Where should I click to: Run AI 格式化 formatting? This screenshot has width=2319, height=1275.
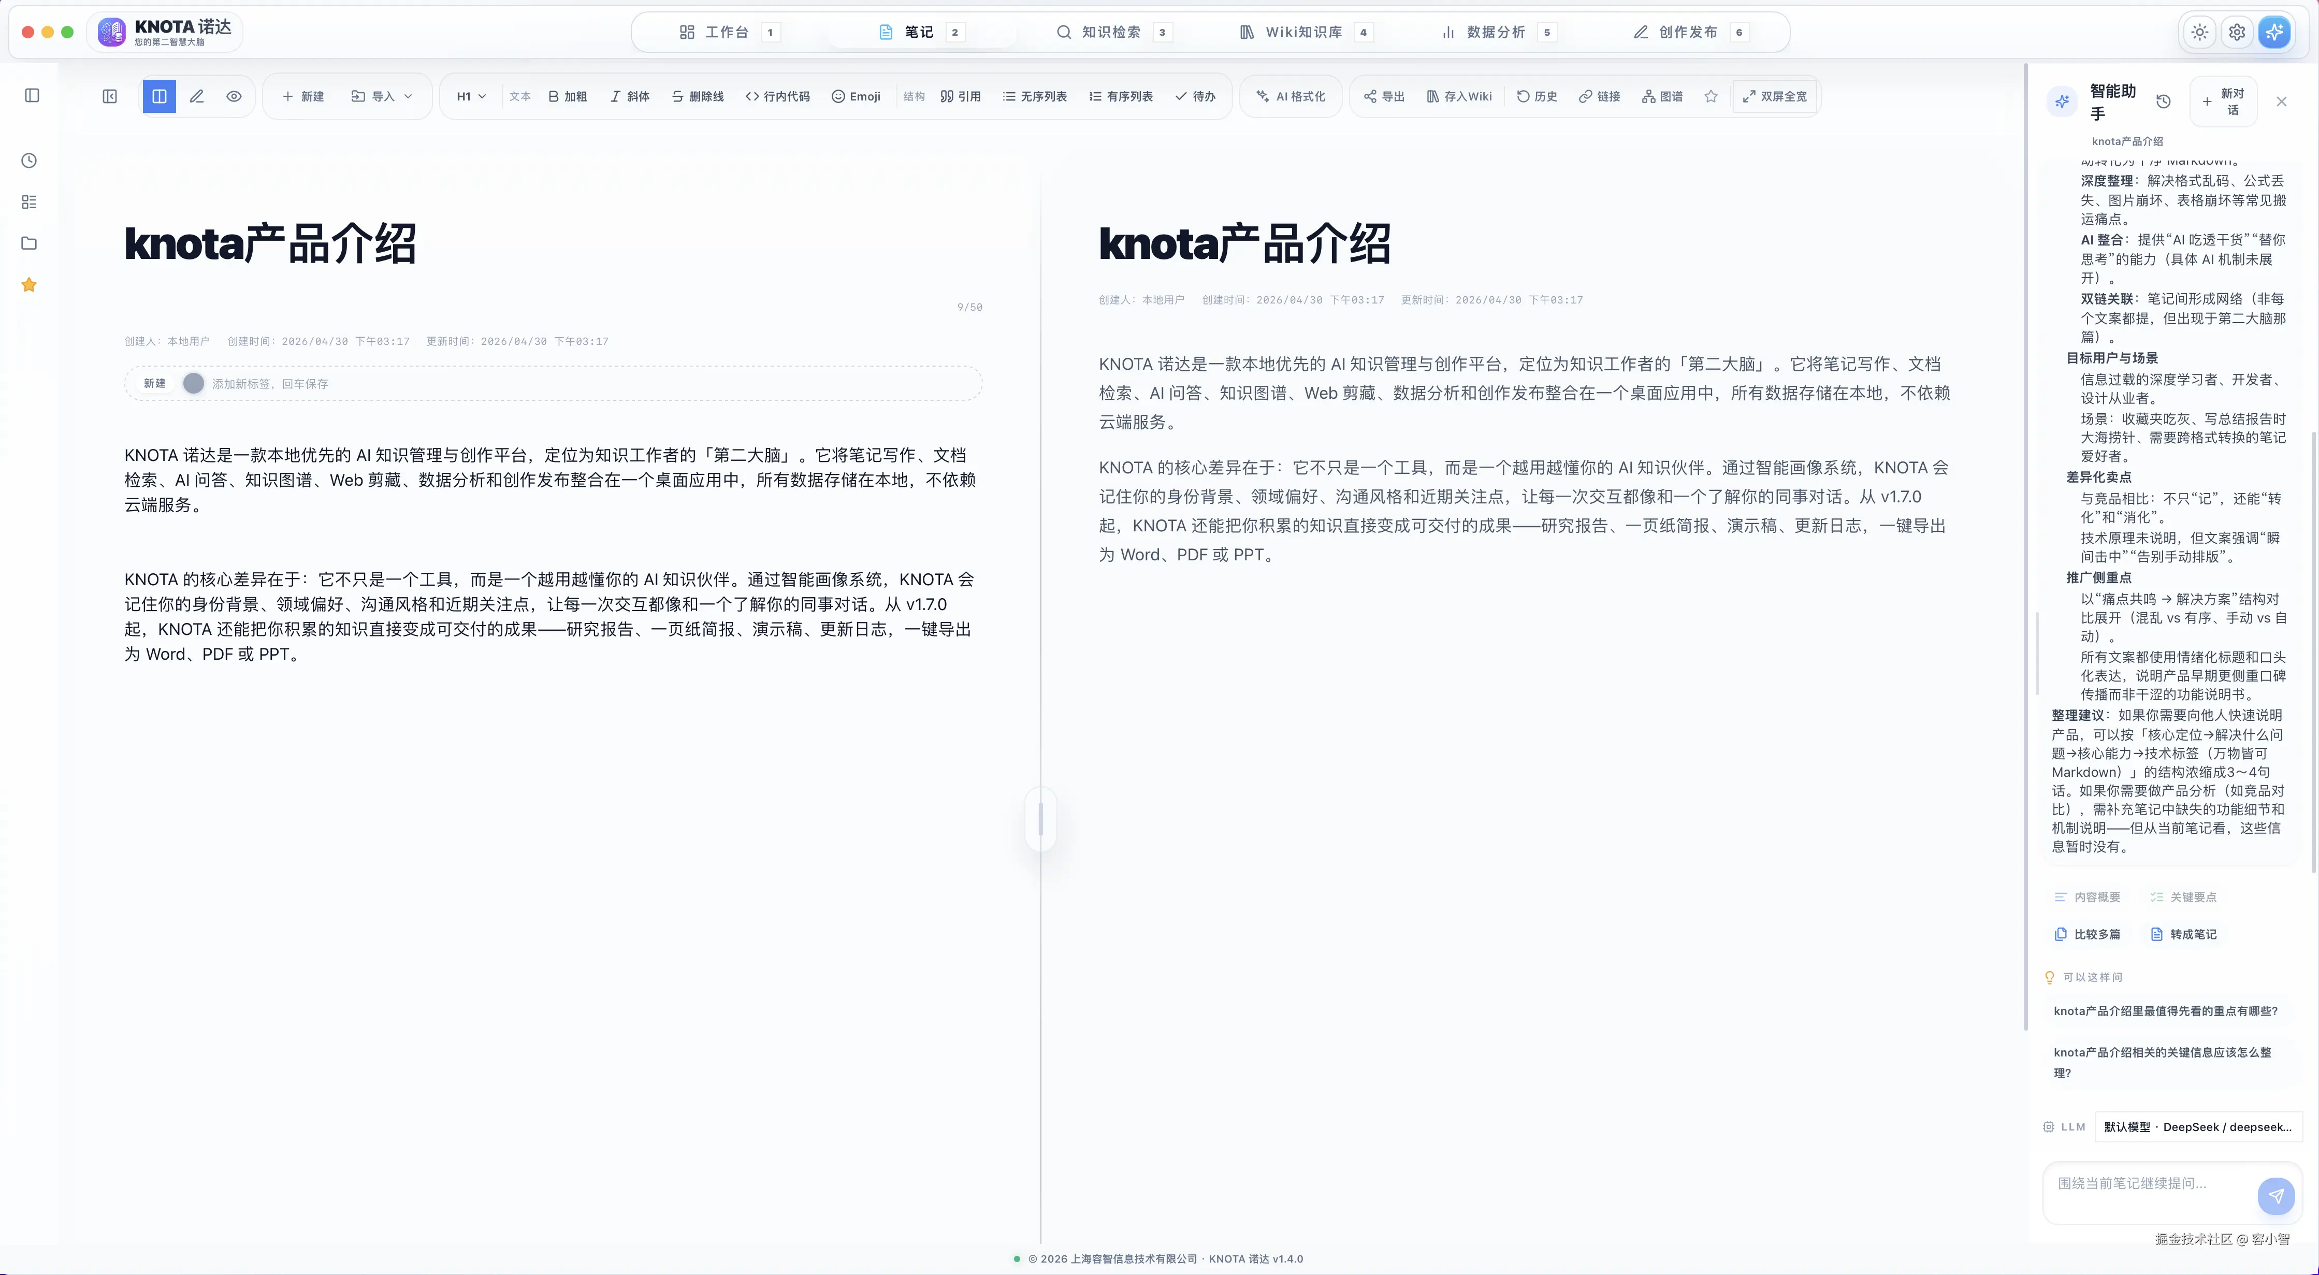click(1291, 96)
